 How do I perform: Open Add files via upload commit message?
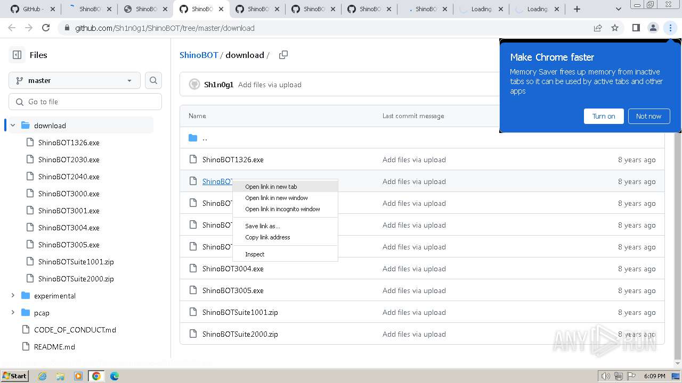270,85
